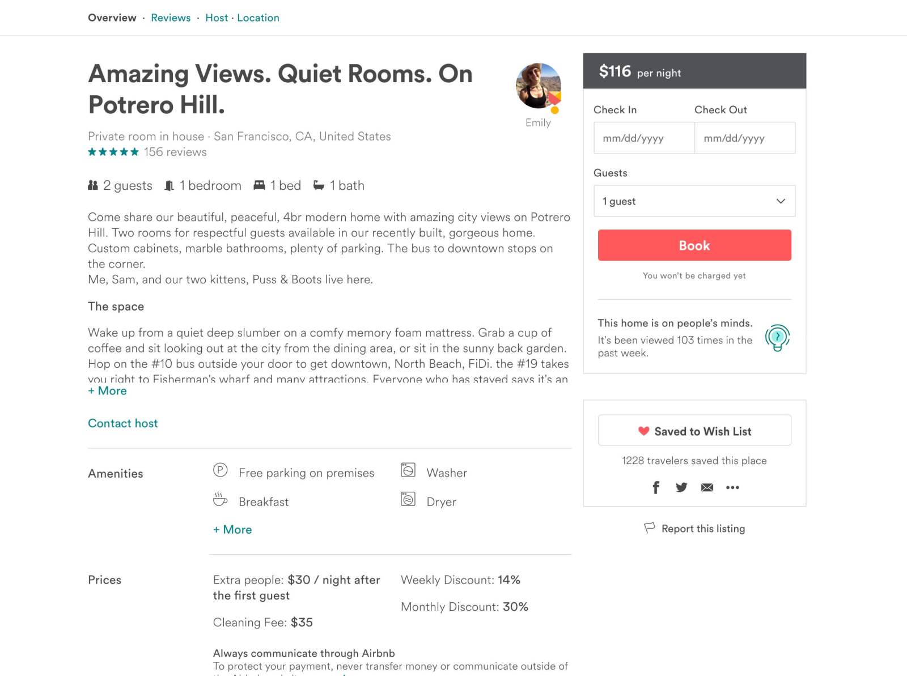Expand the description with More link

(107, 391)
